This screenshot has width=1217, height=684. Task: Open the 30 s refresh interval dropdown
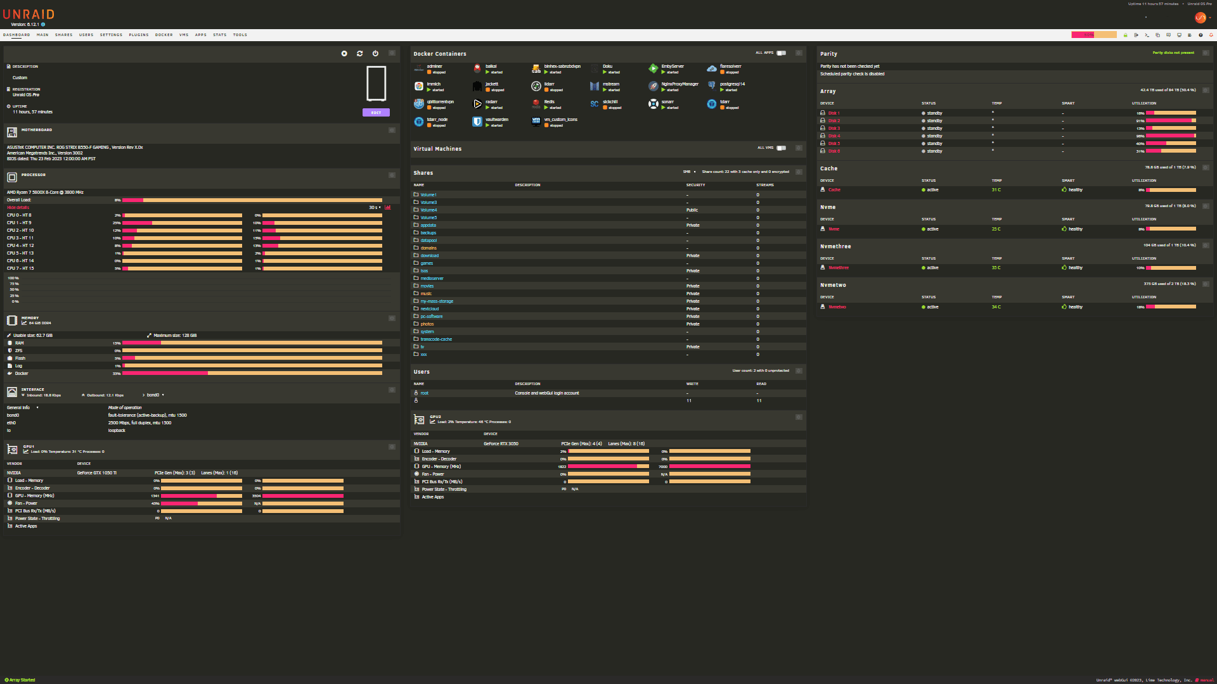tap(375, 207)
